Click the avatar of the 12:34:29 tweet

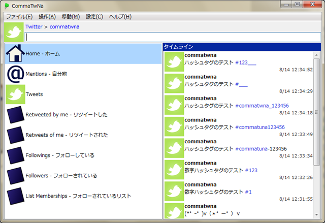tap(174, 83)
